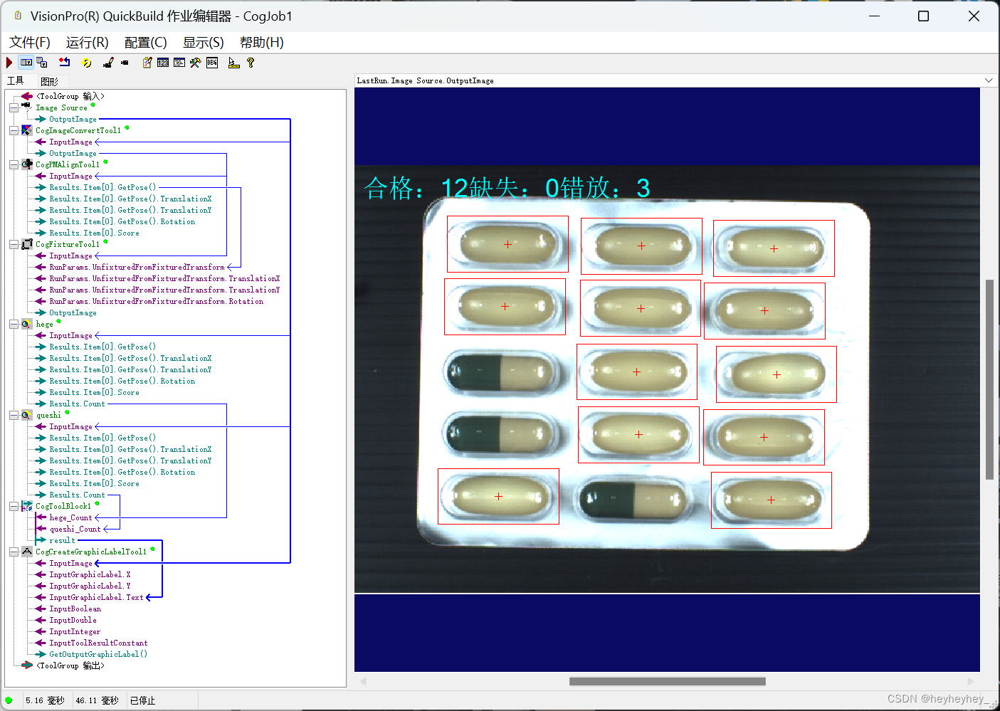Viewport: 1000px width, 711px height.
Task: Open the 运行(R) menu
Action: (87, 43)
